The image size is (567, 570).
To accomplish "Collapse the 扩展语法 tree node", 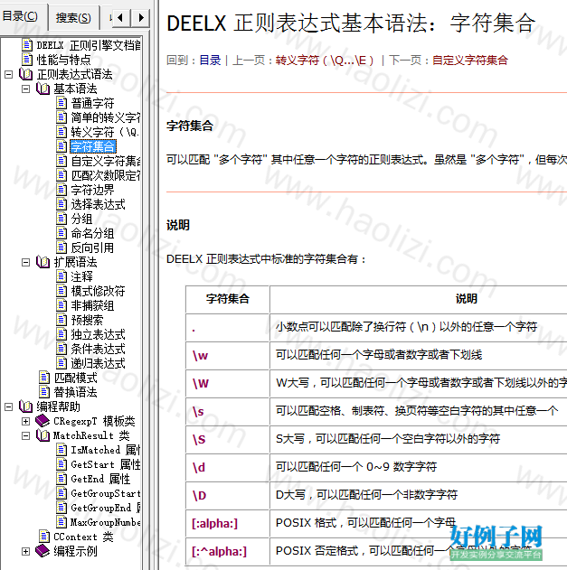I will [25, 262].
